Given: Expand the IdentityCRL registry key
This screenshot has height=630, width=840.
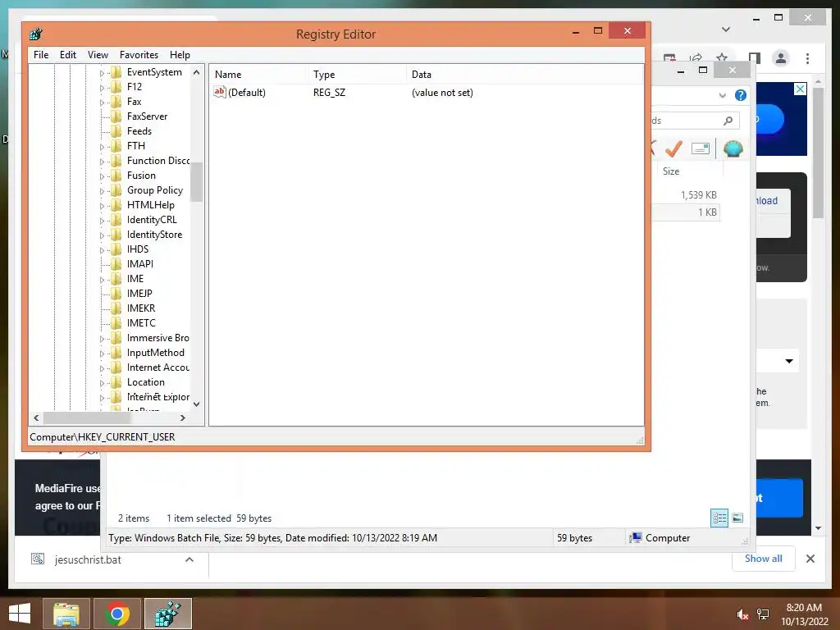Looking at the screenshot, I should (x=102, y=220).
